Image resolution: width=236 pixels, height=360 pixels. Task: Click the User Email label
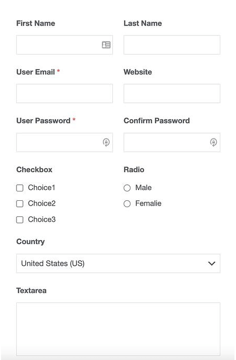(x=35, y=72)
